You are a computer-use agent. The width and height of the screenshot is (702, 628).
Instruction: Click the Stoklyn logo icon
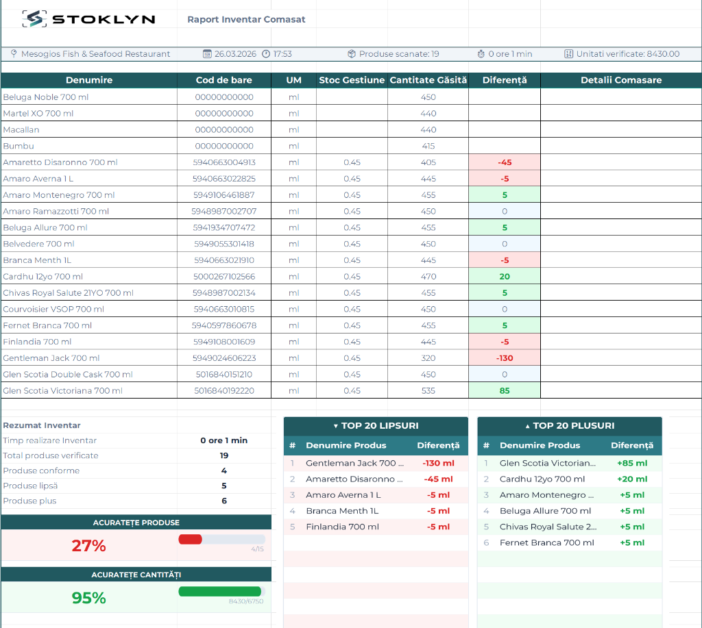coord(34,18)
